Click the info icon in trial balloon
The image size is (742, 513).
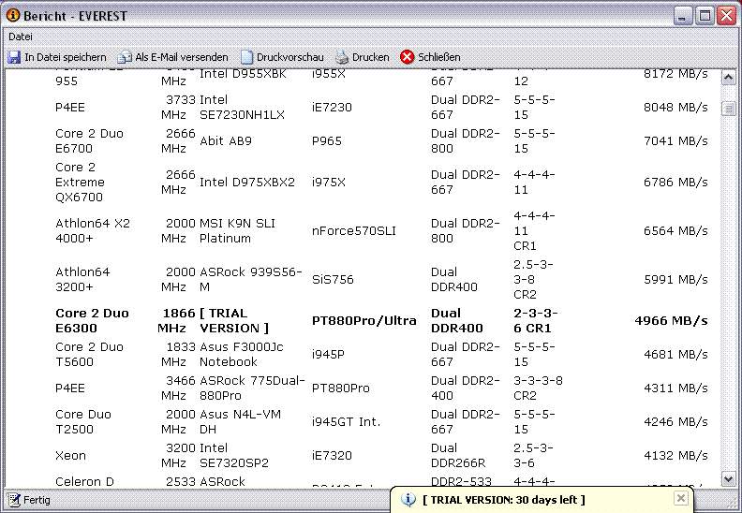pos(408,499)
